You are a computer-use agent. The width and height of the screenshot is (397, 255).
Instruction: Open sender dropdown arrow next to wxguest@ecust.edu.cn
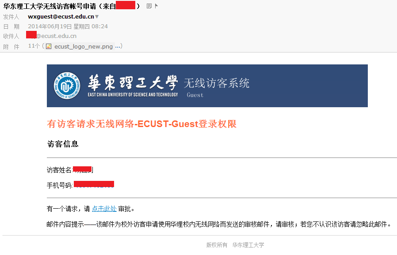[97, 17]
